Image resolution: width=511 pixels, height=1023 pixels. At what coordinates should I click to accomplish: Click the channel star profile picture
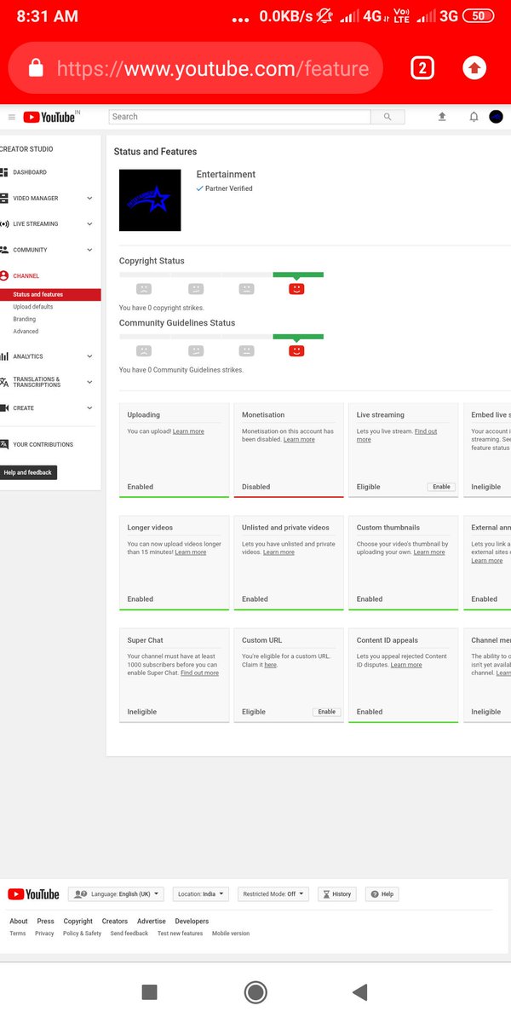[150, 200]
